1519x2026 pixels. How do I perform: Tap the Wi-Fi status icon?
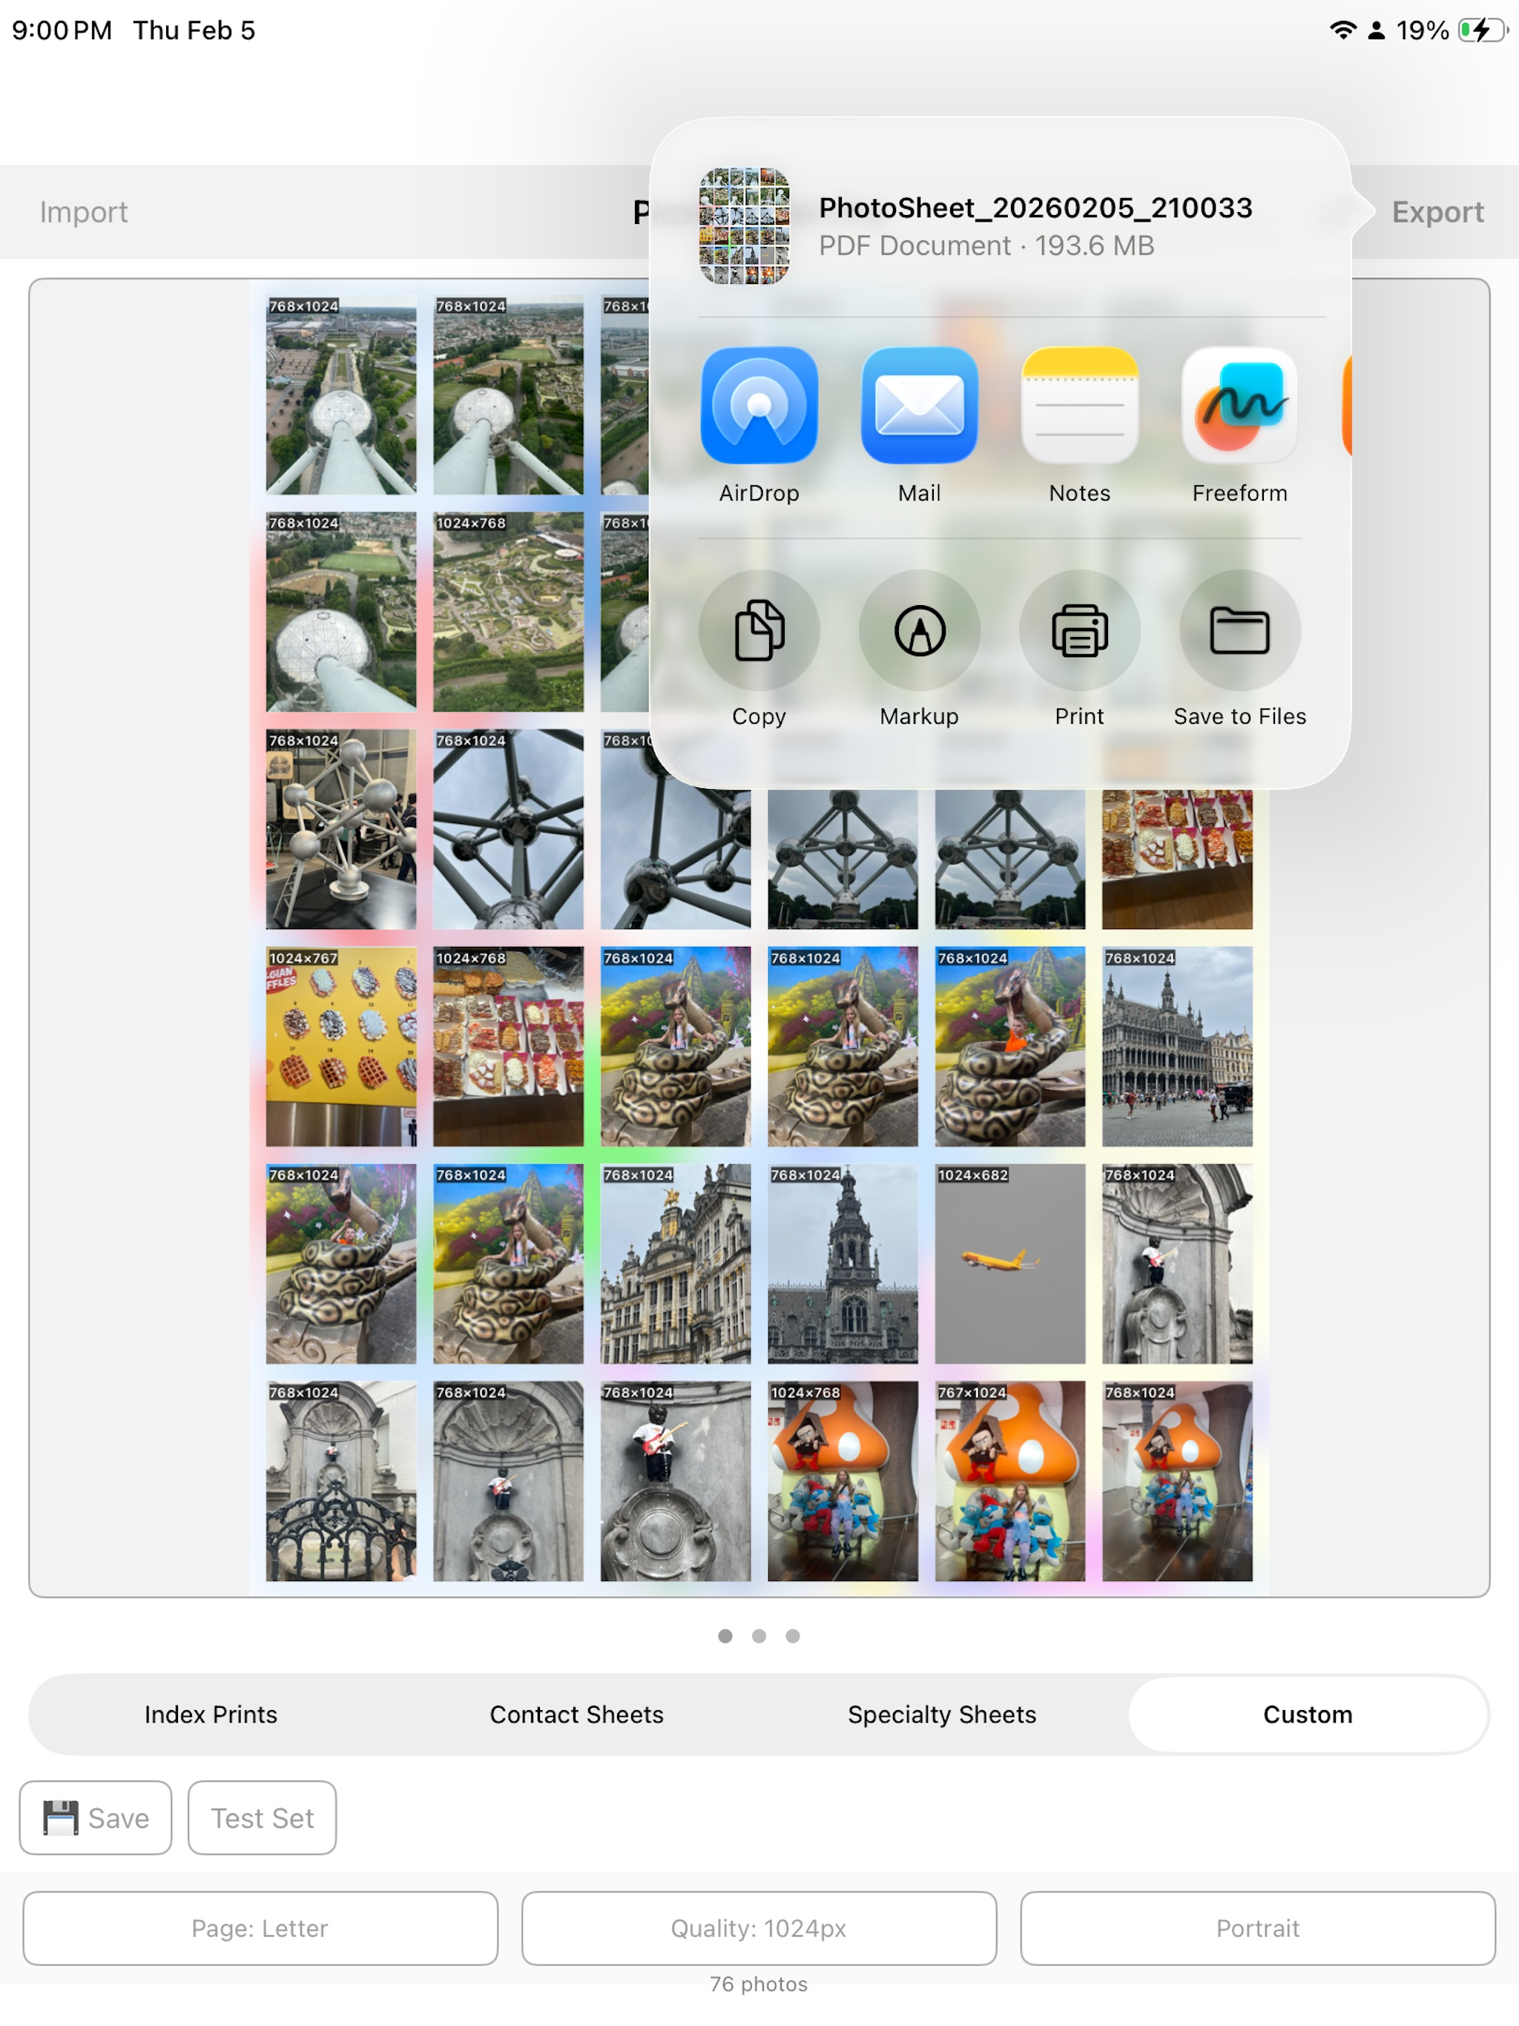pos(1342,30)
